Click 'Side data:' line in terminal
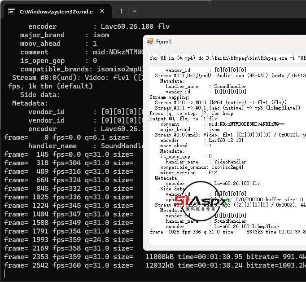Viewport: 306px width, 282px height. pos(40,95)
